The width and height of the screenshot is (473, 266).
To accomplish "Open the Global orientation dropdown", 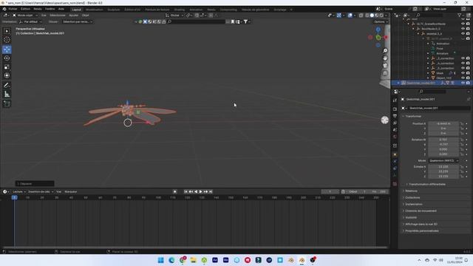I will [x=174, y=15].
